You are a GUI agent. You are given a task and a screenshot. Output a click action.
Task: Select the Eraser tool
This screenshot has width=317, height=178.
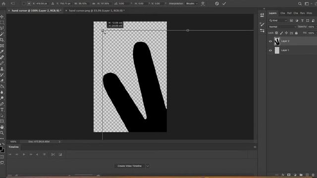[2, 81]
